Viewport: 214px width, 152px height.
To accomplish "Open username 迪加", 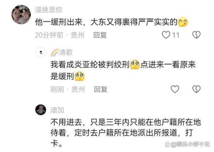I will pyautogui.click(x=57, y=110).
